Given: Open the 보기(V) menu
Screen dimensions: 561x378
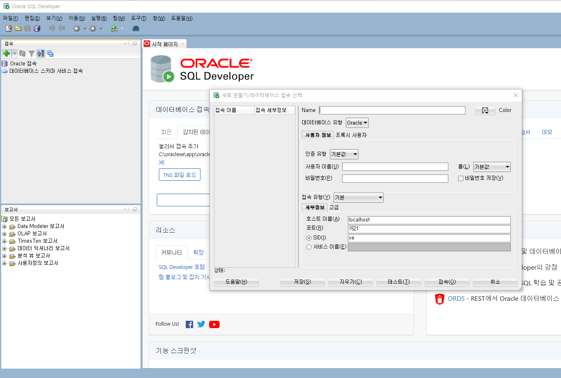Looking at the screenshot, I should tap(54, 18).
